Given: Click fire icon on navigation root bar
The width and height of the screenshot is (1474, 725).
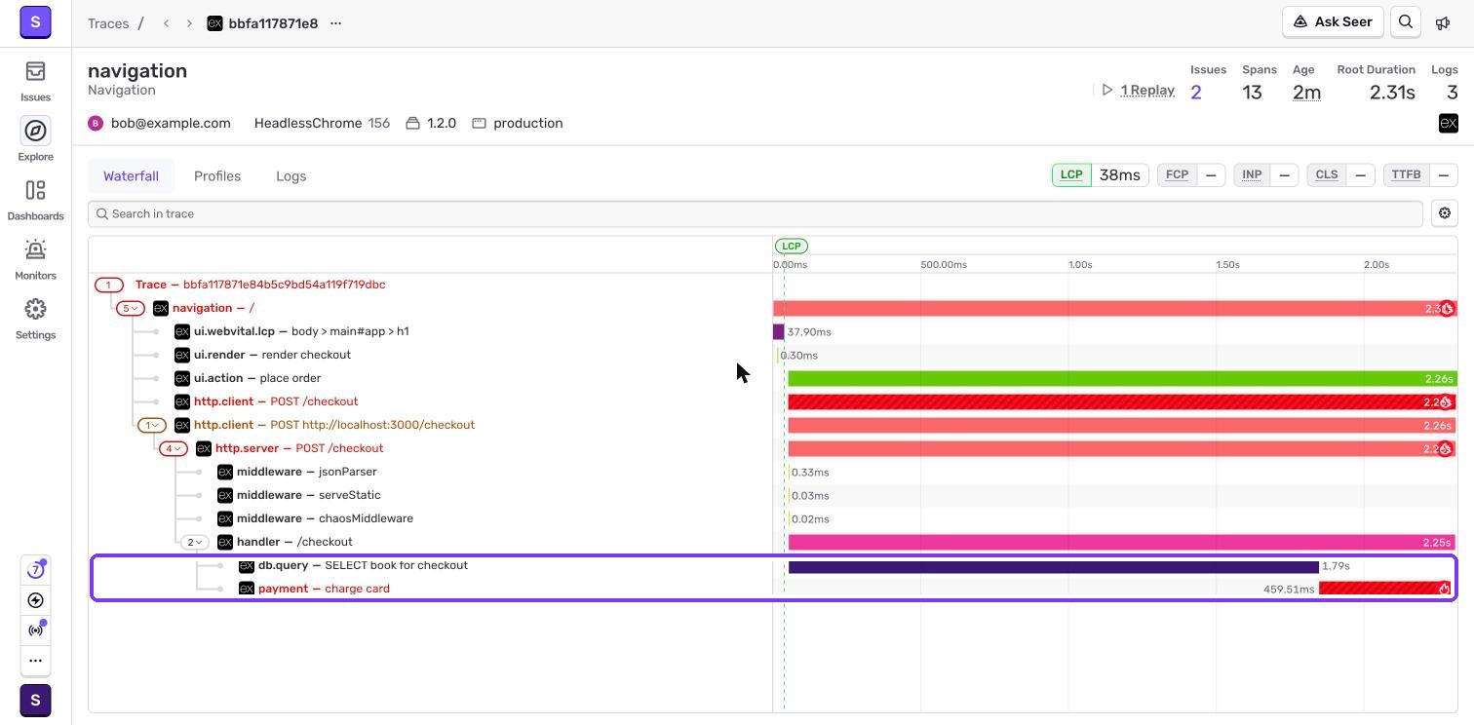Looking at the screenshot, I should (x=1447, y=309).
